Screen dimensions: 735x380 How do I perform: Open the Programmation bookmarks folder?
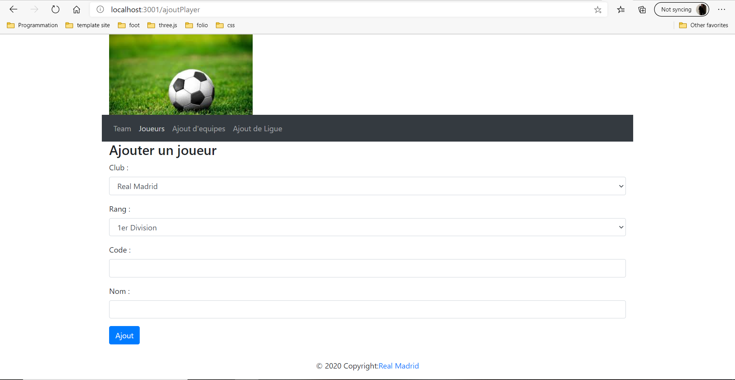[x=33, y=25]
